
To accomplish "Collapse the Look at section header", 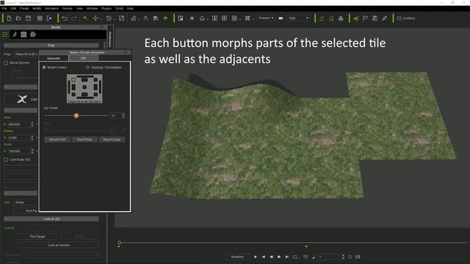I will coord(51,219).
